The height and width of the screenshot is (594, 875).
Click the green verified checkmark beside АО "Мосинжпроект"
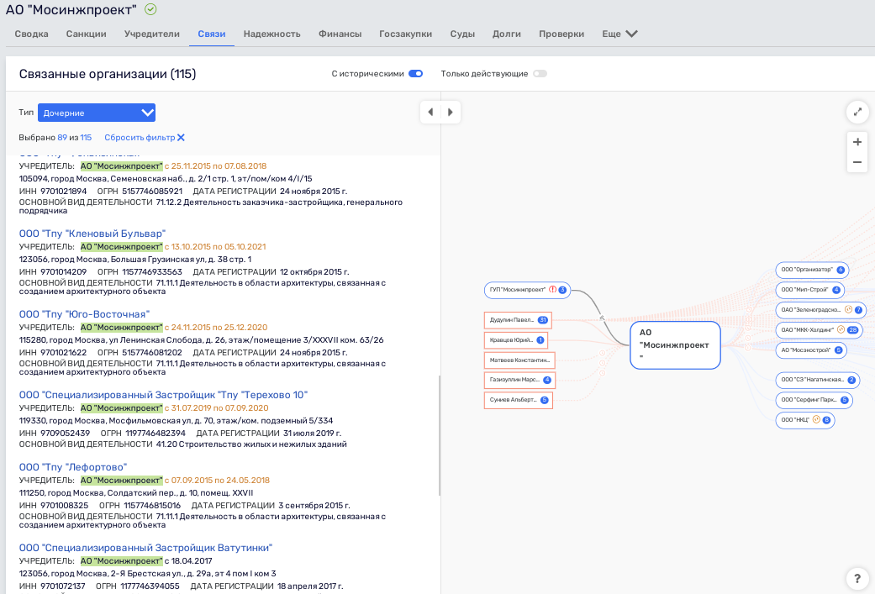pos(150,9)
